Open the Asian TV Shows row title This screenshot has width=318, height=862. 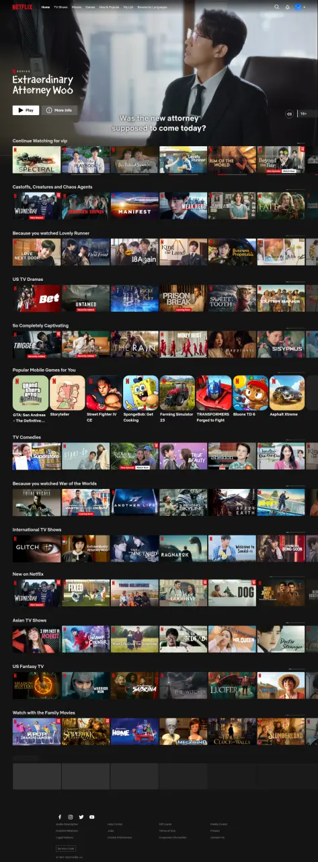pos(30,620)
